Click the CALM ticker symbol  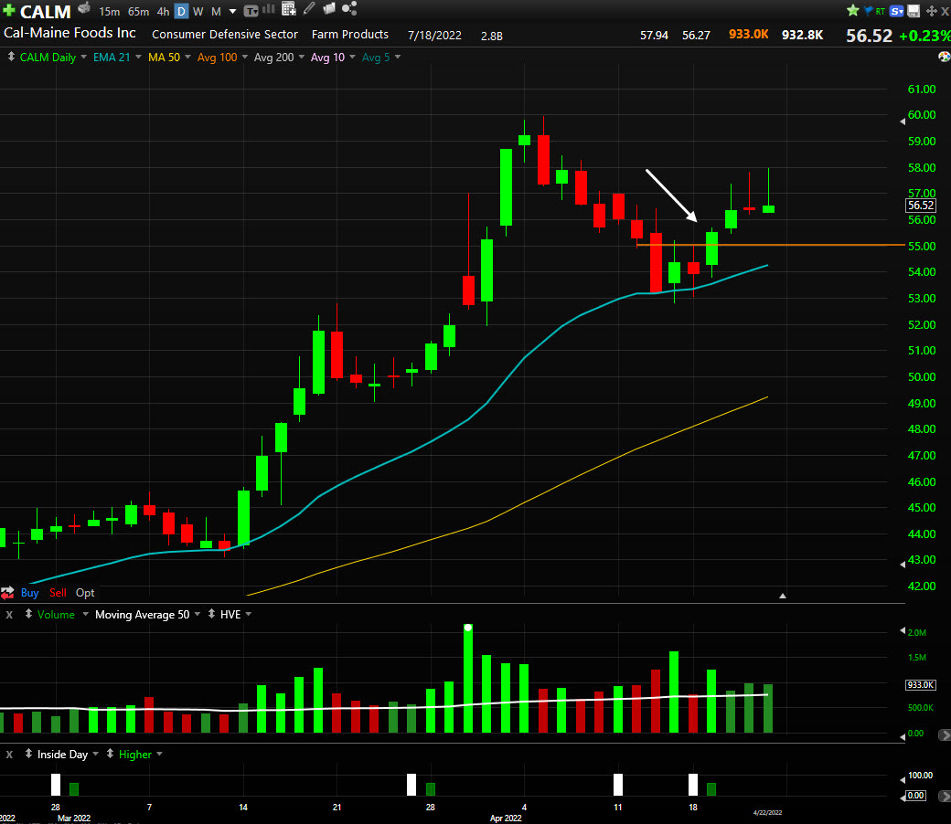coord(46,12)
